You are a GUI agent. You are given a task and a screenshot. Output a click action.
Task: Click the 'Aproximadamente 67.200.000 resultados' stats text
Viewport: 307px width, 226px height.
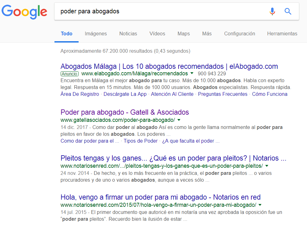[x=125, y=51]
